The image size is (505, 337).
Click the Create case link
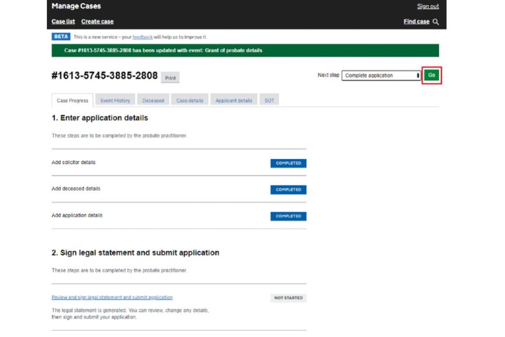tap(97, 22)
